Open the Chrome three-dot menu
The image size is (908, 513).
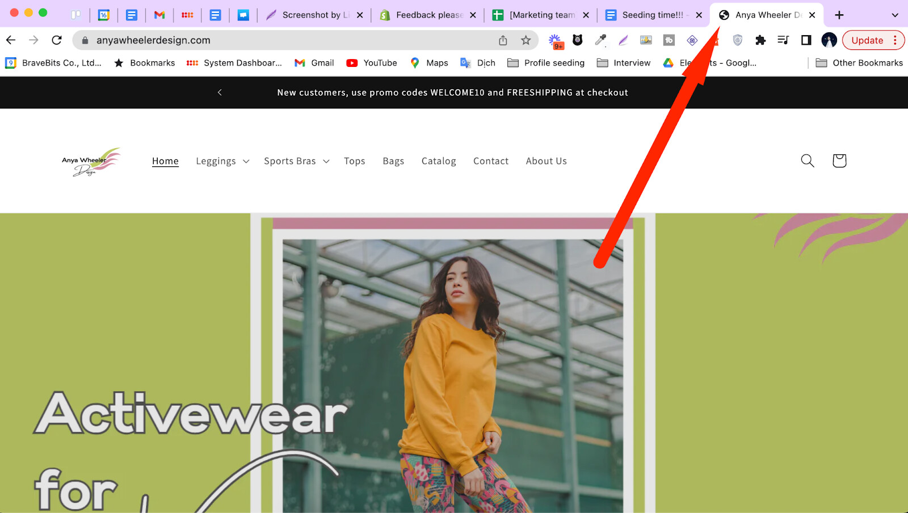[896, 40]
